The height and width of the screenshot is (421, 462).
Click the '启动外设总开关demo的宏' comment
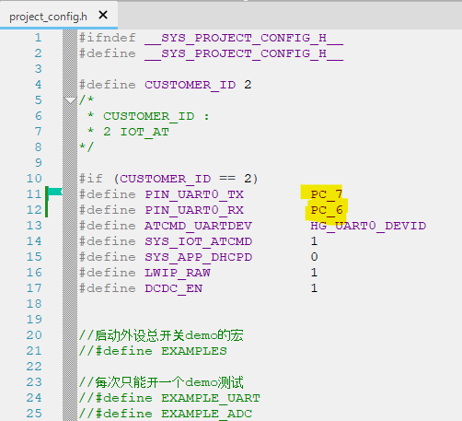point(161,335)
